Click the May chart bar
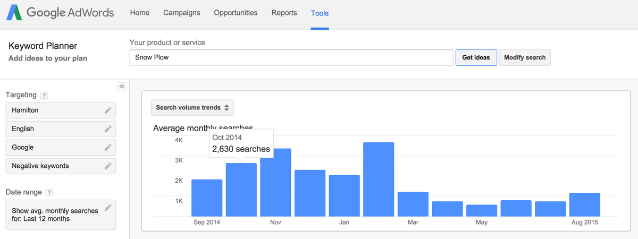This screenshot has height=239, width=638. click(x=482, y=211)
